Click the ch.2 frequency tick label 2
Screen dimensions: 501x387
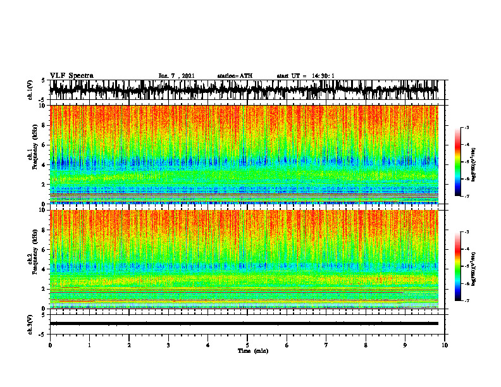pos(44,289)
